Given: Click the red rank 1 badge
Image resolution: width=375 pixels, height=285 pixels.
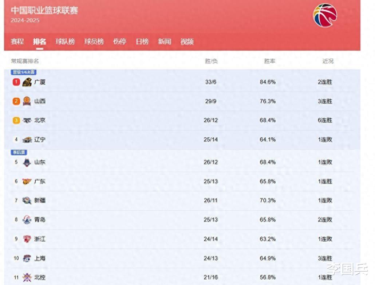Looking at the screenshot, I should coord(16,82).
